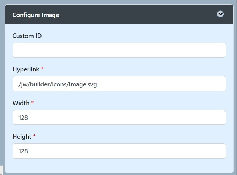Click the Hyperlink input field
Image resolution: width=237 pixels, height=175 pixels.
119,84
